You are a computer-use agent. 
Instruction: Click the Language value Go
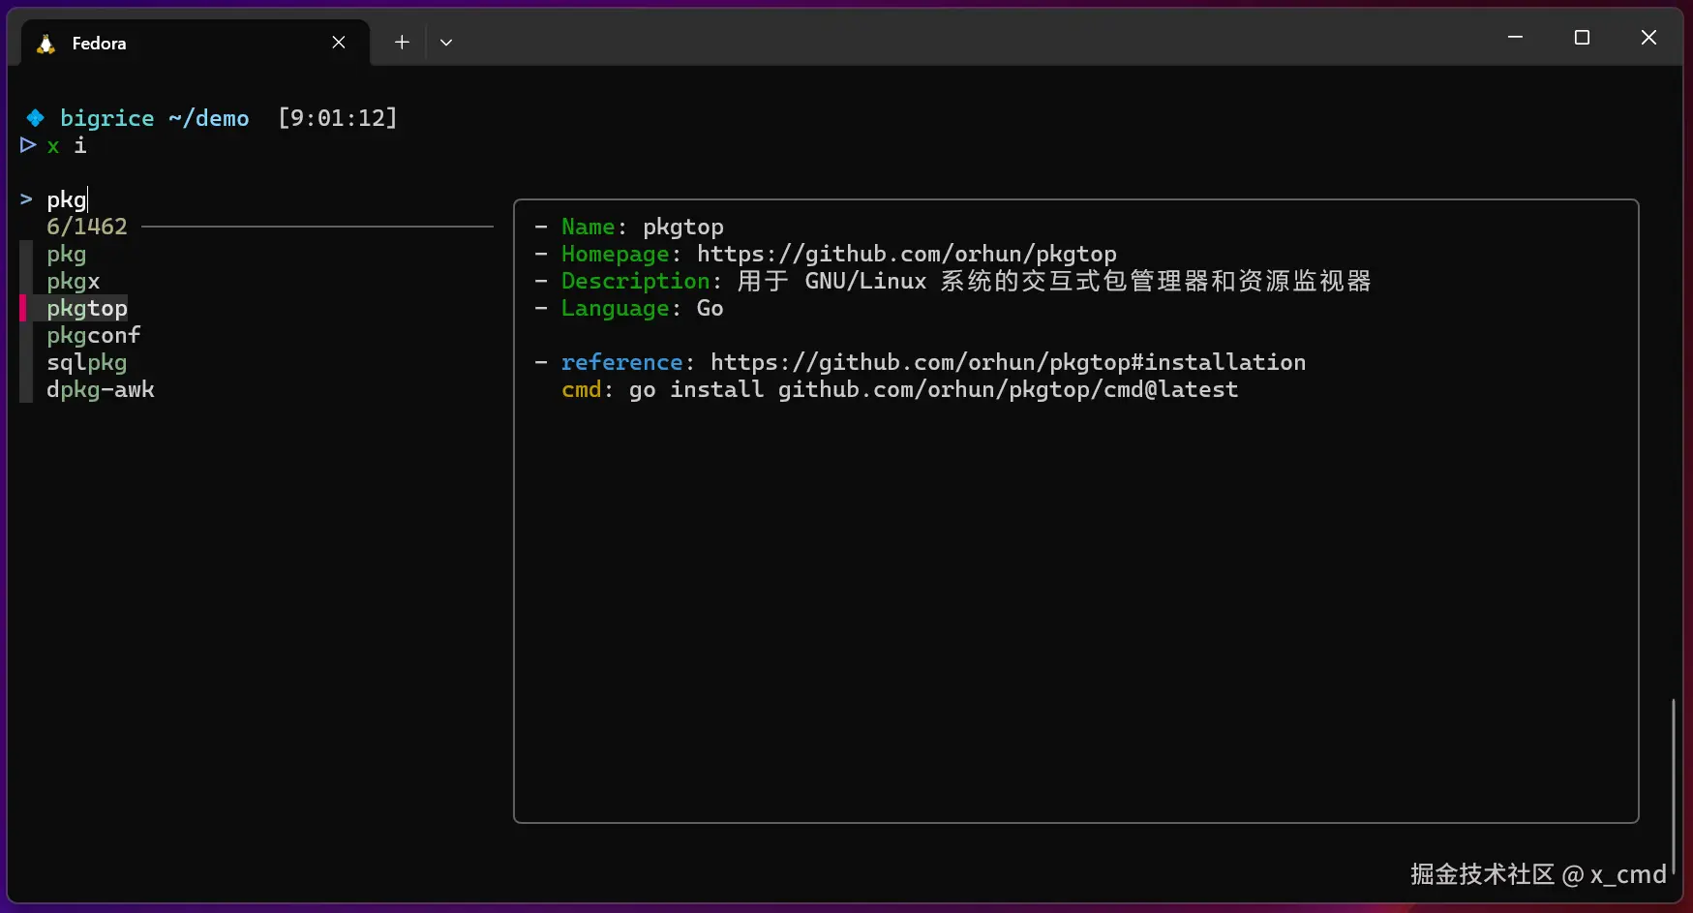pos(710,308)
